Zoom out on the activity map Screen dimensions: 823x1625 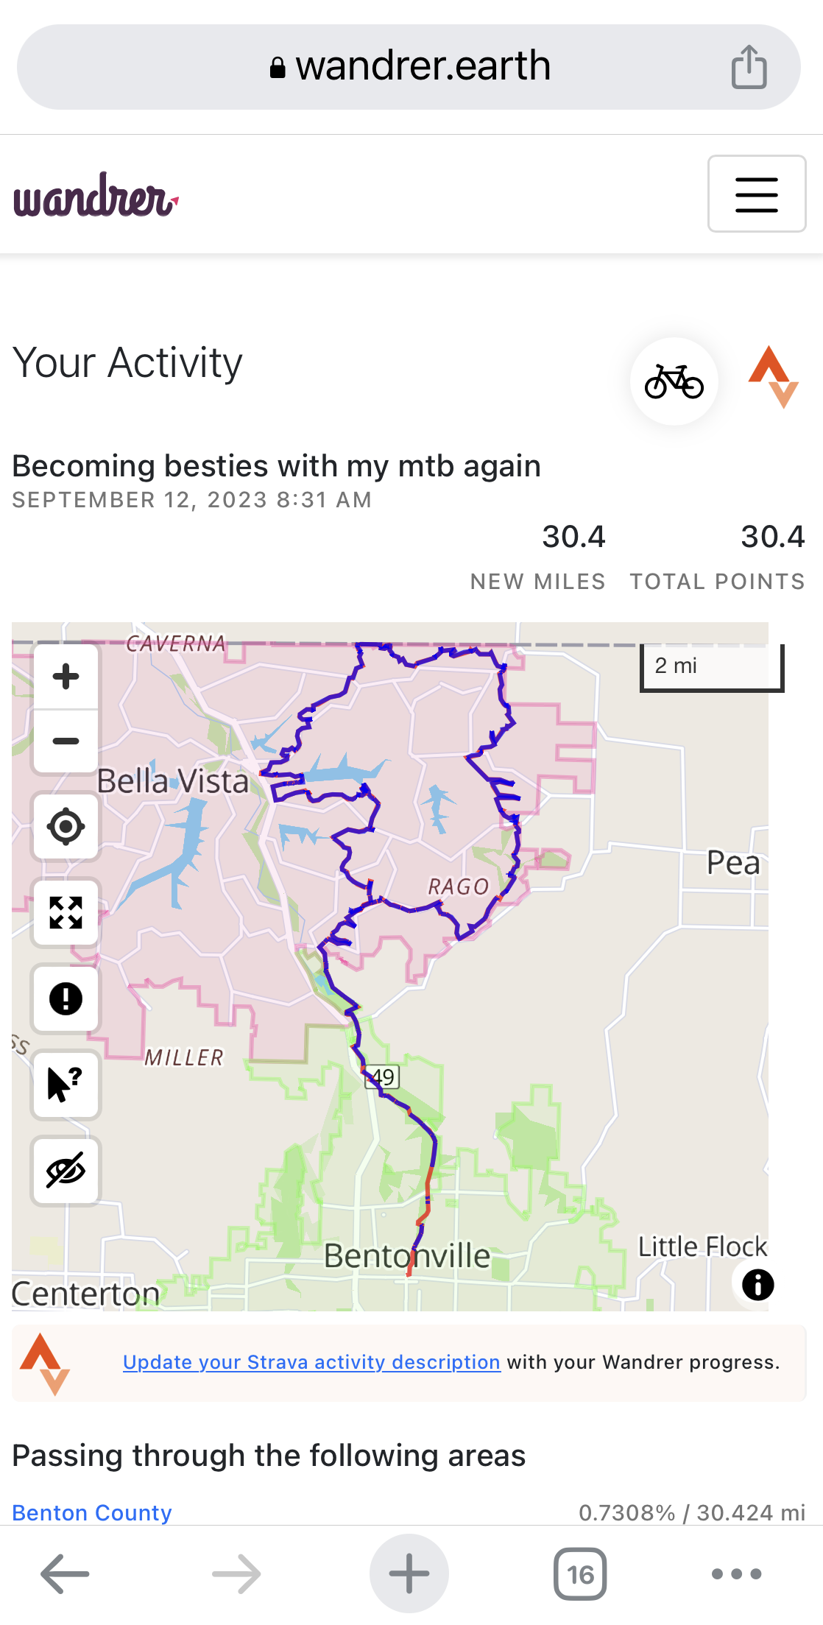click(x=66, y=741)
